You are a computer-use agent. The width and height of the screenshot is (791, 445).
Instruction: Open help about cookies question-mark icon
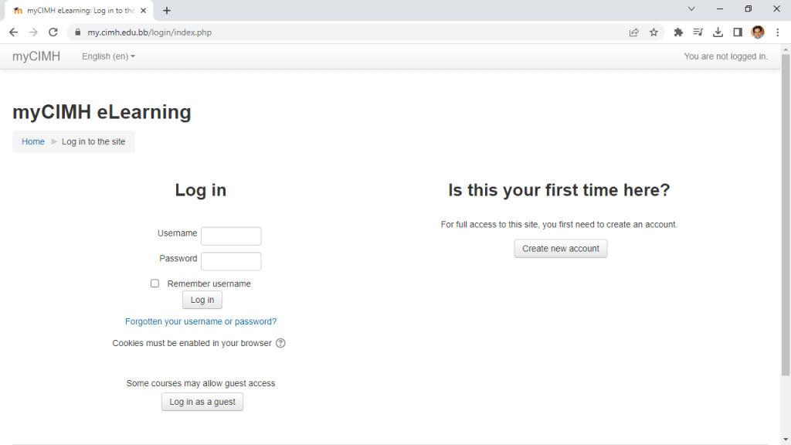point(280,343)
